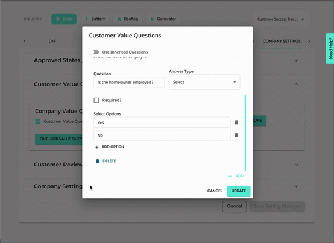Click the Battery bolt icon

(x=86, y=19)
